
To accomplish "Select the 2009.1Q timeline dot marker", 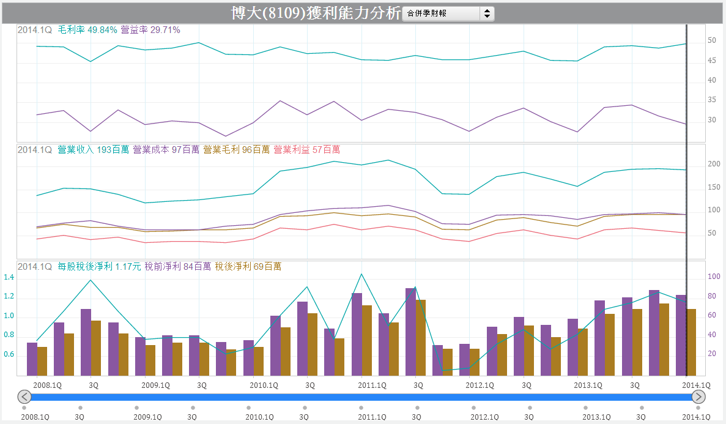I will (x=136, y=407).
